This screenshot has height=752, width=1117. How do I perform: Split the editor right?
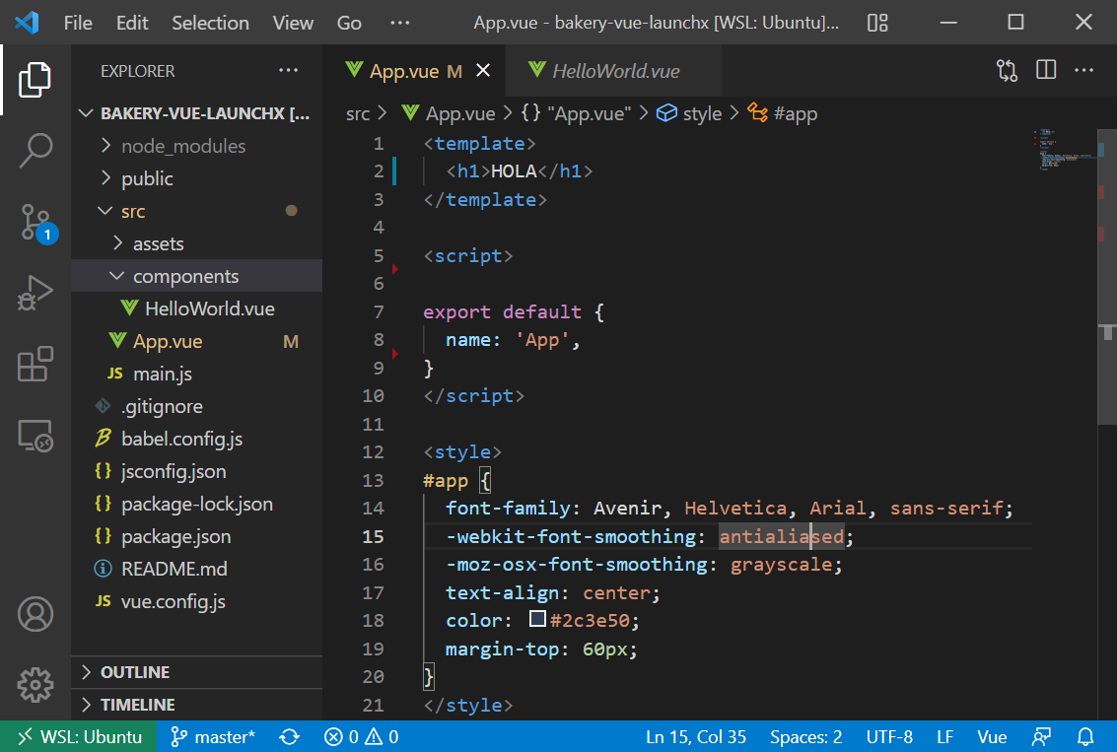[1046, 70]
